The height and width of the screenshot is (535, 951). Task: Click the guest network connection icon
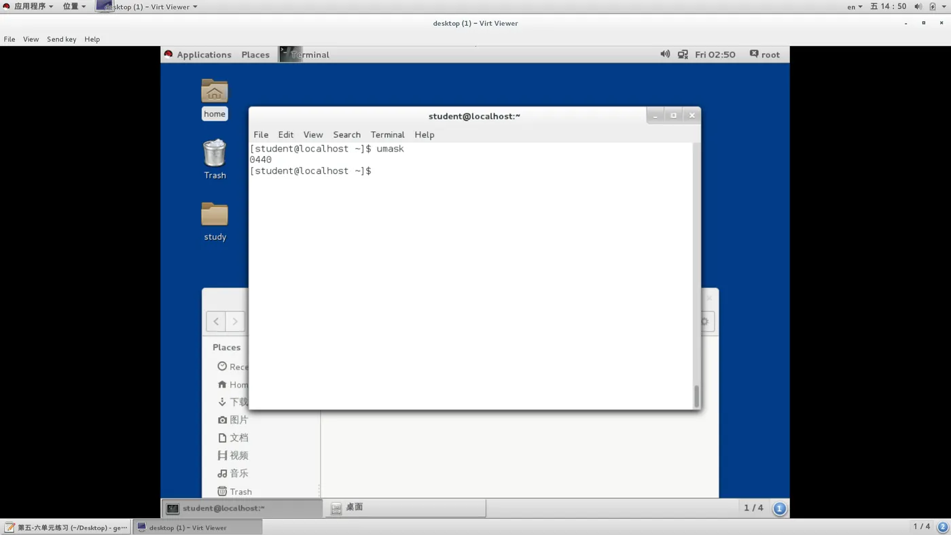(x=683, y=54)
